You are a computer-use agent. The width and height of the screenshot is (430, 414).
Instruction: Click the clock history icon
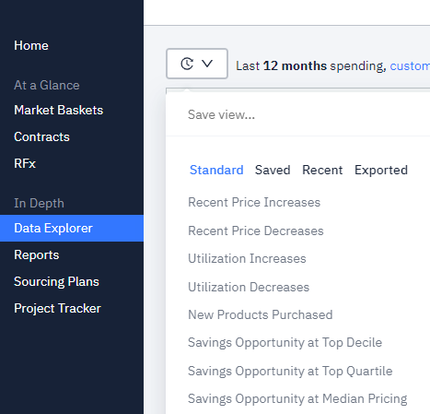click(187, 64)
